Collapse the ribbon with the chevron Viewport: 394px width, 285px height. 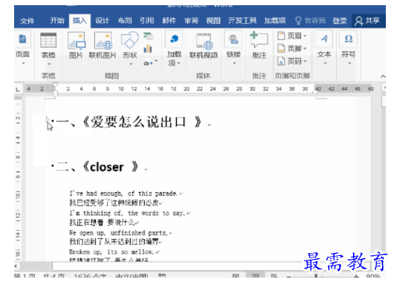[x=383, y=76]
